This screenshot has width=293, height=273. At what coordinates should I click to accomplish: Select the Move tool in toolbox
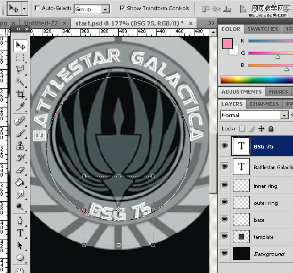point(20,46)
